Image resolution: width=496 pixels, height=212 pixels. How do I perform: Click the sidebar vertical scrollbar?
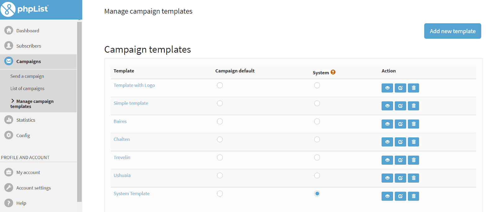79,111
